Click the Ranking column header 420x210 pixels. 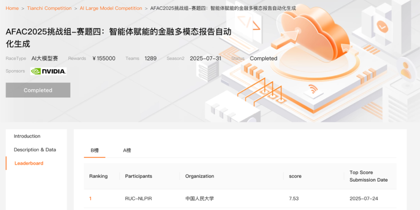pos(98,176)
